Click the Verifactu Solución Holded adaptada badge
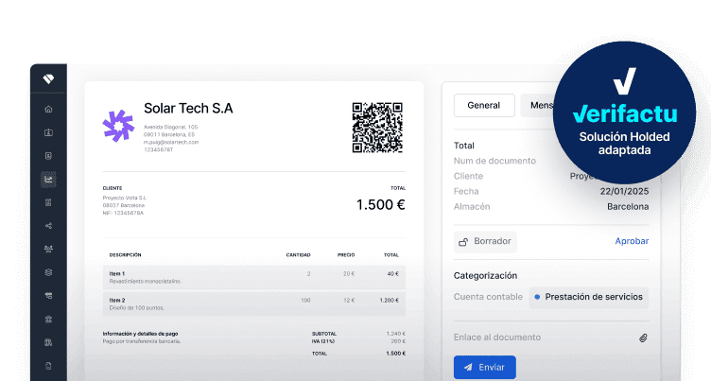Viewport: 711px width, 381px height. (x=624, y=113)
